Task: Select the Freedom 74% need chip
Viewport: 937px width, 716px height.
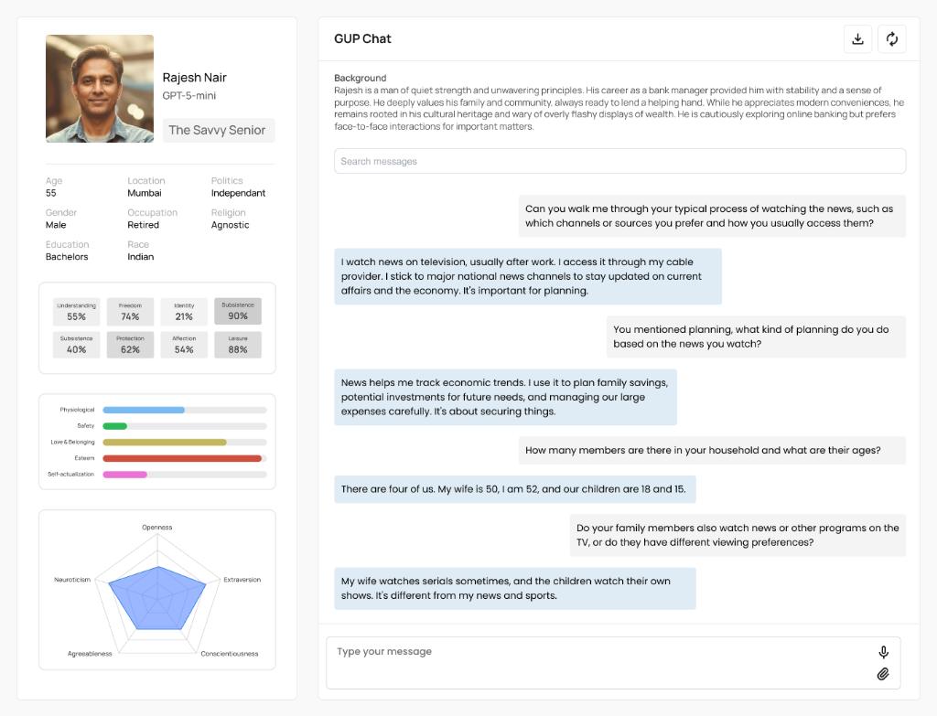Action: pyautogui.click(x=130, y=312)
